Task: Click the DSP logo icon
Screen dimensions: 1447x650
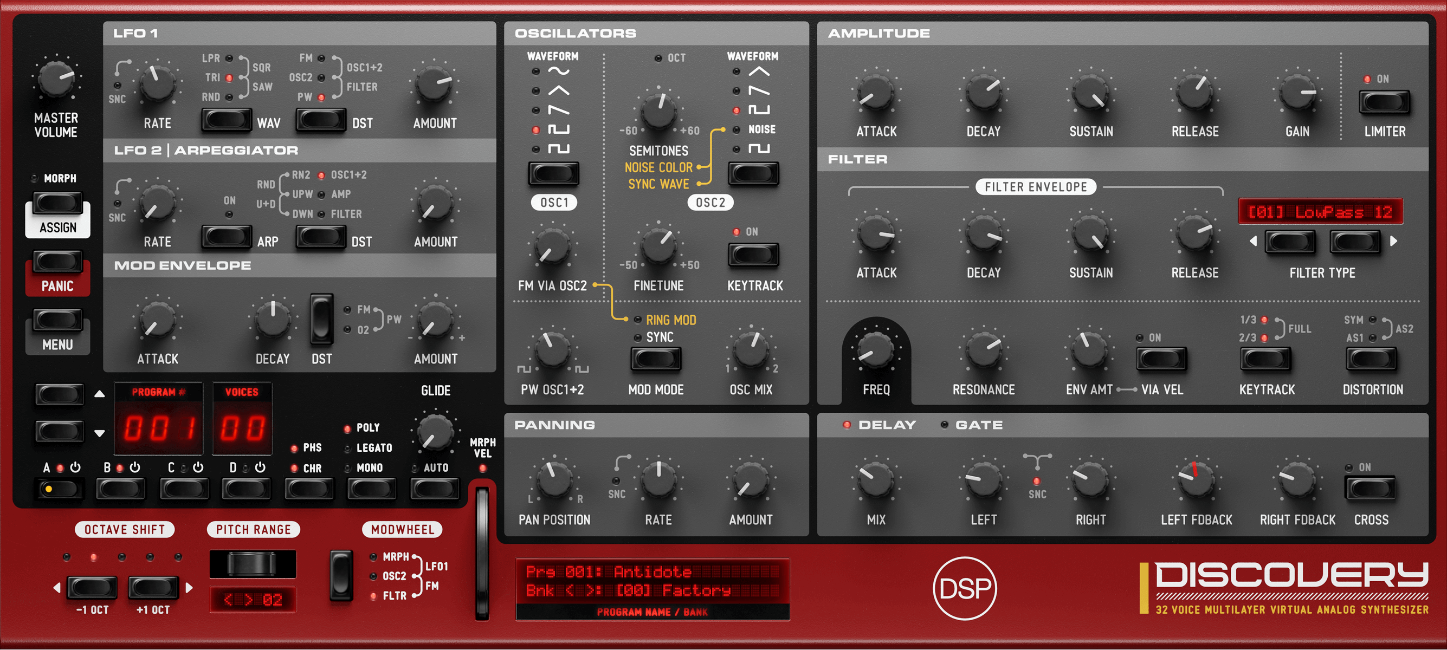Action: [x=965, y=588]
